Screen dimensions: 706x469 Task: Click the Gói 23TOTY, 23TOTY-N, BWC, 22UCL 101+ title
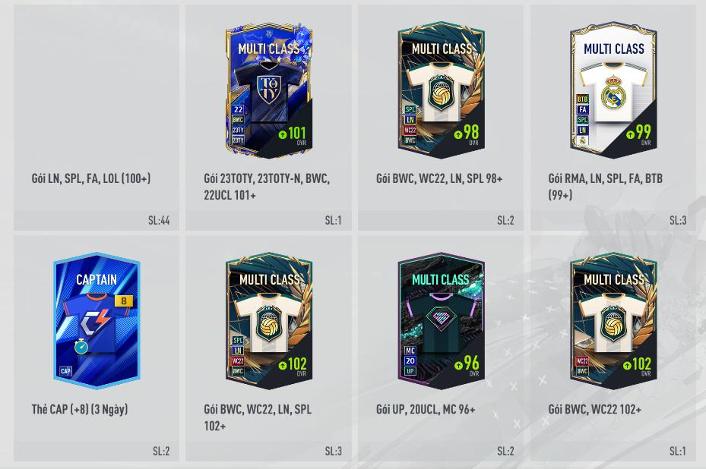tap(267, 187)
